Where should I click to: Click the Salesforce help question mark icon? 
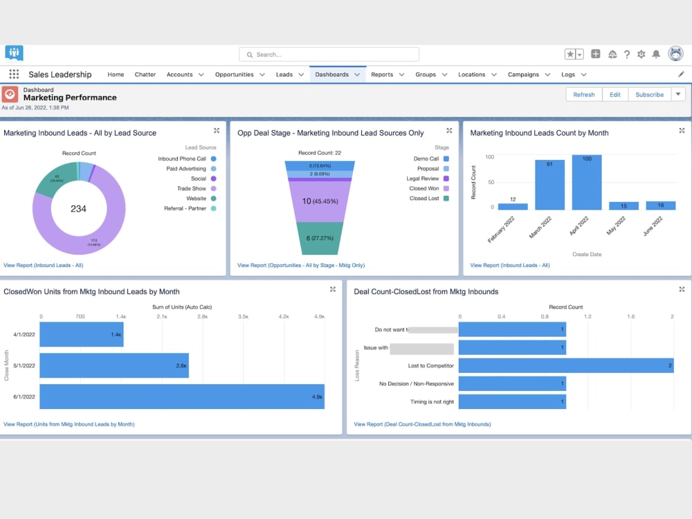click(627, 54)
